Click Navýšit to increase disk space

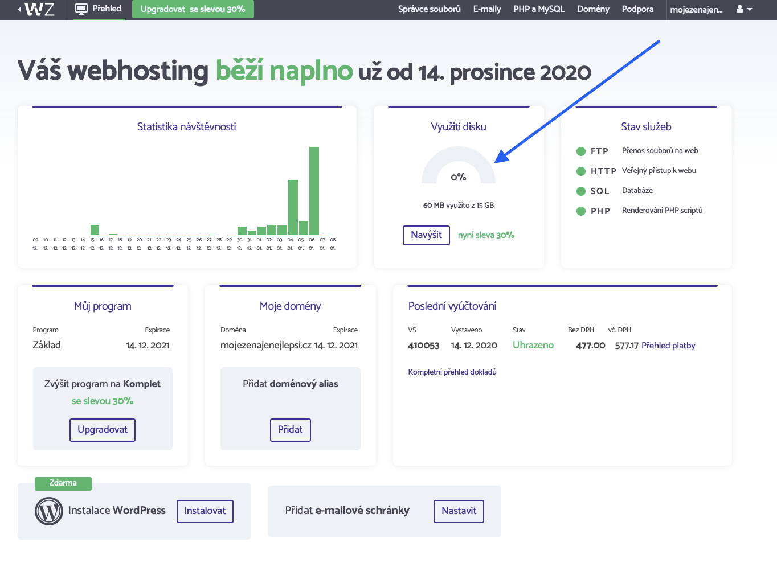coord(426,235)
